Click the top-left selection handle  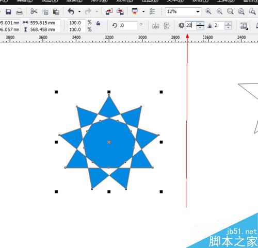tap(56, 92)
